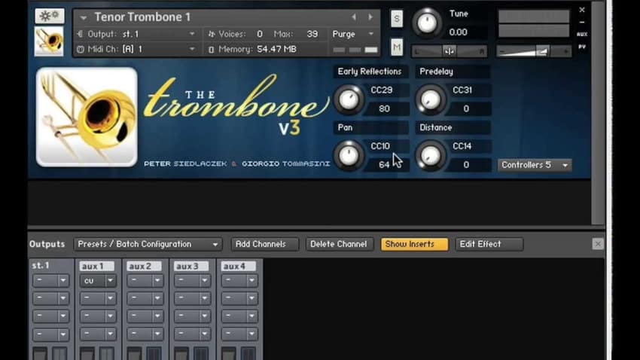Viewport: 640px width, 360px height.
Task: Click the Delete Channel button
Action: (339, 244)
